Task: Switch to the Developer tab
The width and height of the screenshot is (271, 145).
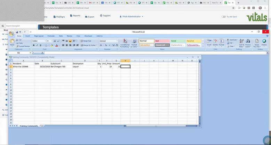Action: 88,36
